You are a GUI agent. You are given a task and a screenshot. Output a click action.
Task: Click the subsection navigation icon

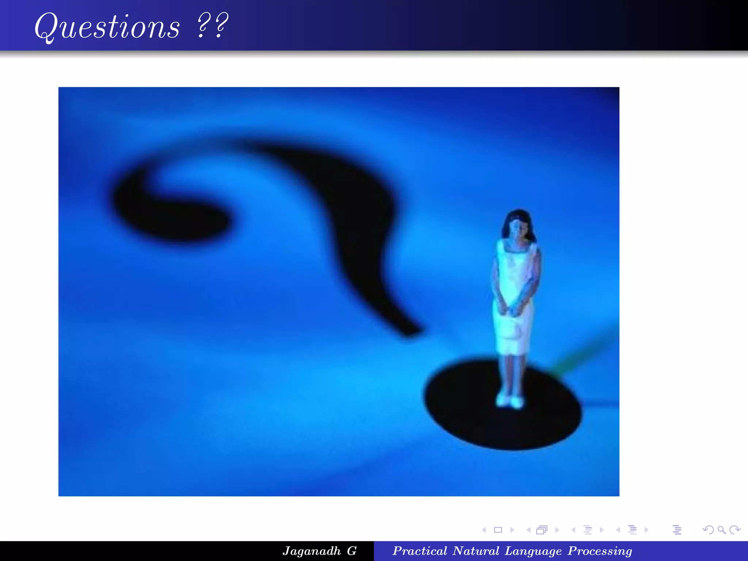click(588, 530)
